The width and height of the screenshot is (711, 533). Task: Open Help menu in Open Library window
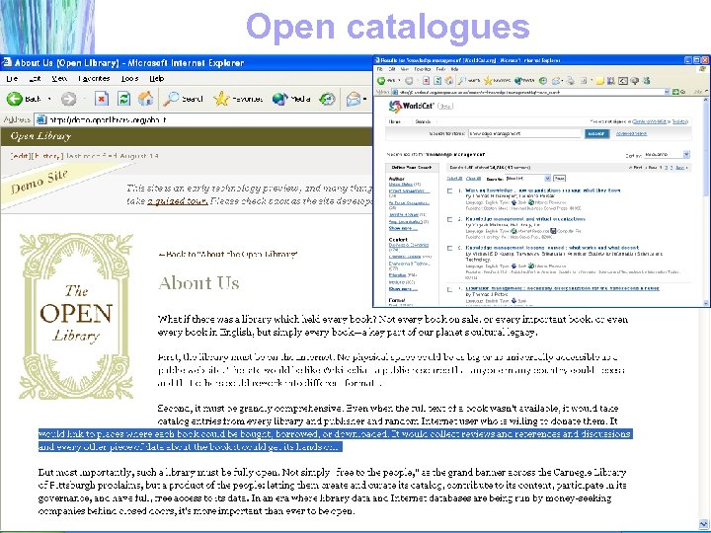(157, 78)
